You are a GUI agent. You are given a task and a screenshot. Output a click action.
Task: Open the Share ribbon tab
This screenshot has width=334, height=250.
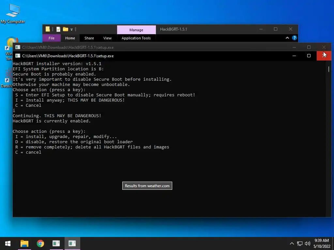(89, 38)
